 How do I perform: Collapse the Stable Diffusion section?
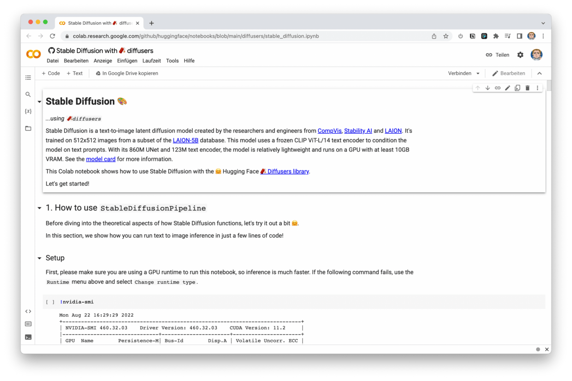(x=39, y=102)
